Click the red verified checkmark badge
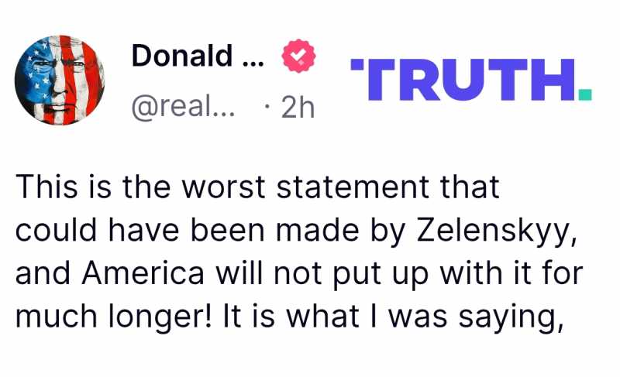 (x=298, y=57)
